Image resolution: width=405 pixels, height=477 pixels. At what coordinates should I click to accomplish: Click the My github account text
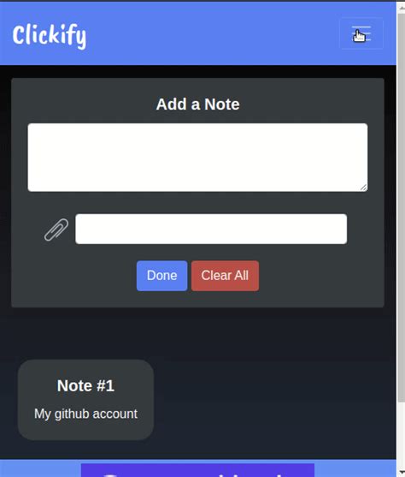(x=86, y=414)
